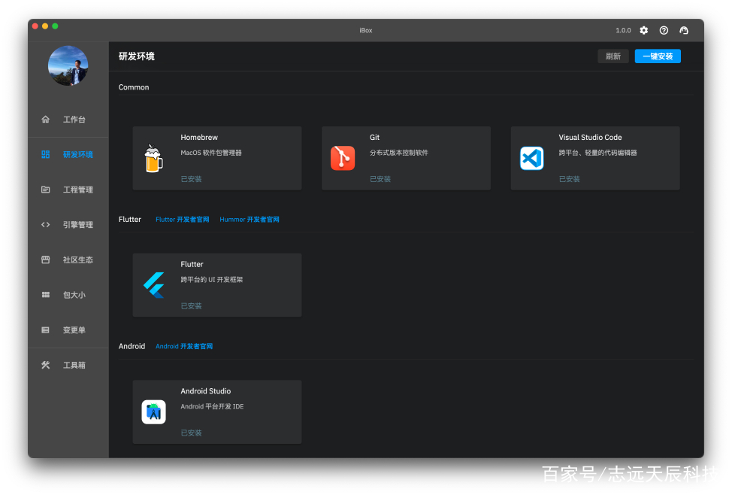Click 已安装 status on Android Studio card

click(191, 433)
